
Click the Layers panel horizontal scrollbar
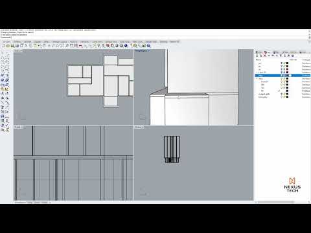[277, 202]
